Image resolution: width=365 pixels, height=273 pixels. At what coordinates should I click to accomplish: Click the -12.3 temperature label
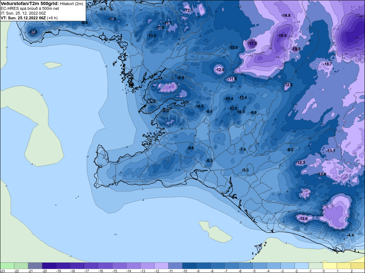point(33,32)
